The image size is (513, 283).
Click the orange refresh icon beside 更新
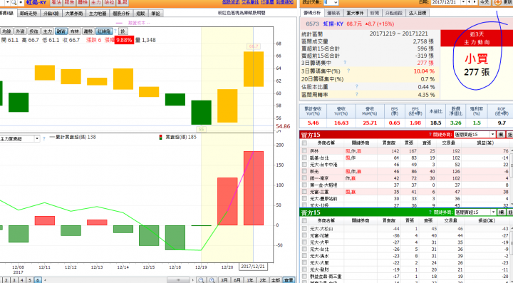tap(497, 2)
